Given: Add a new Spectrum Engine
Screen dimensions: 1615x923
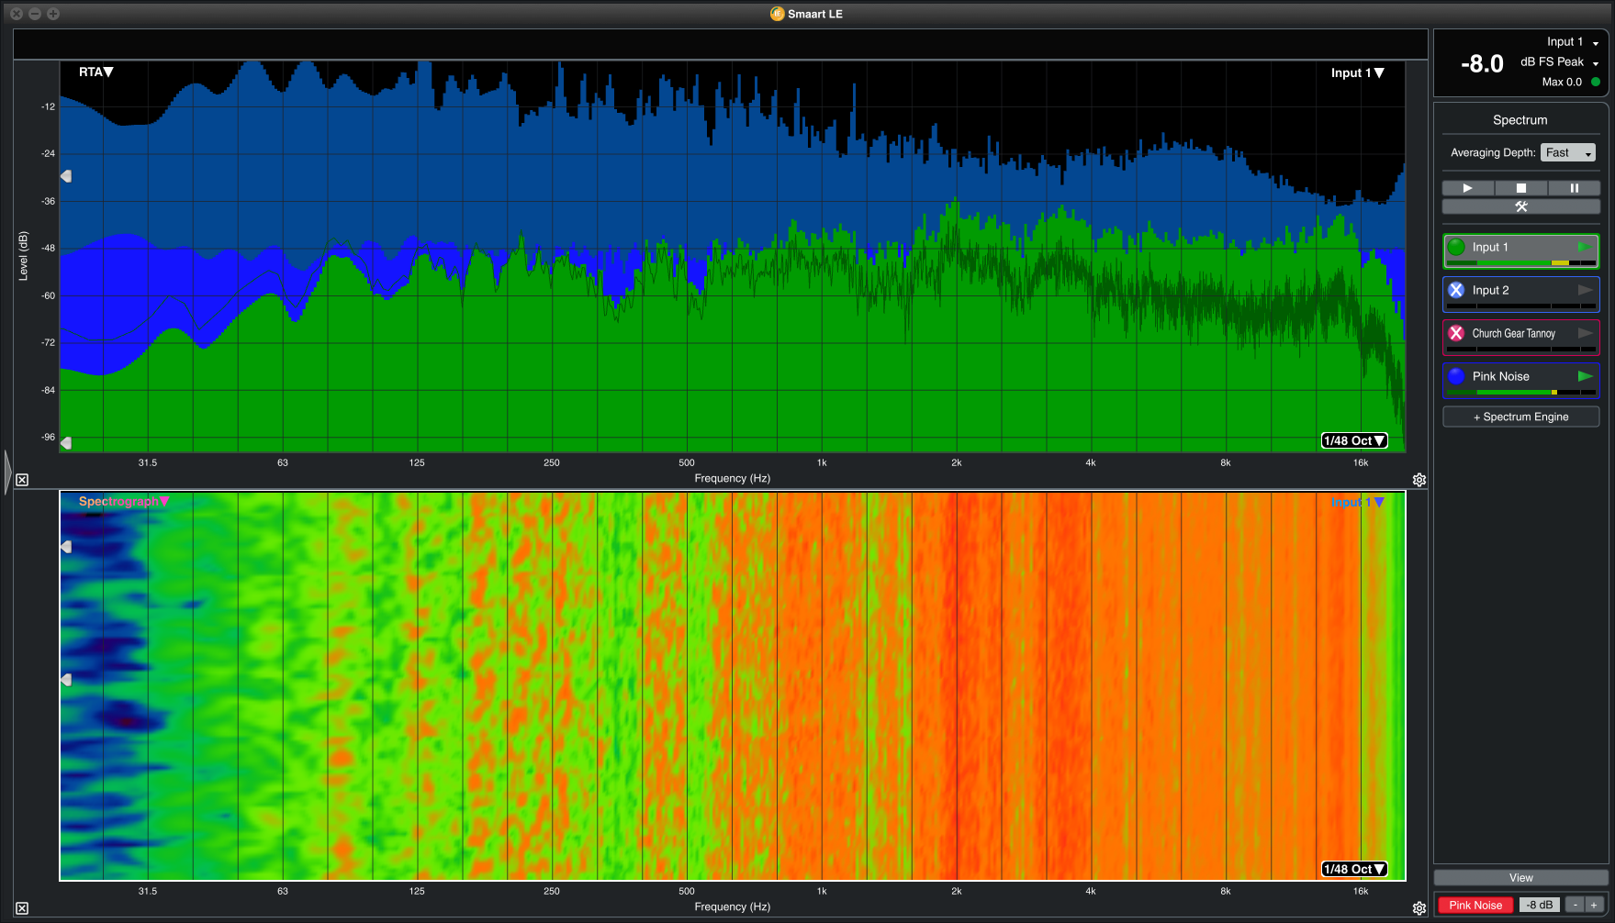Looking at the screenshot, I should [1521, 417].
